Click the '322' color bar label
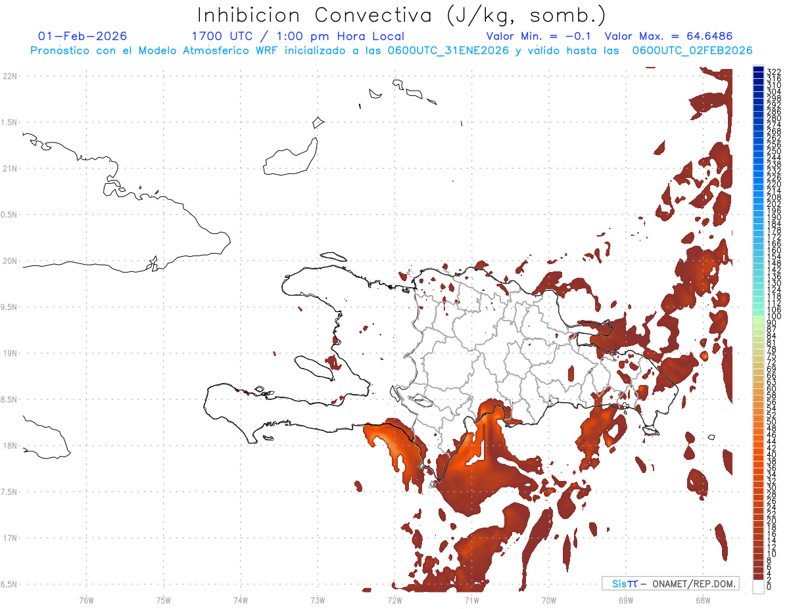This screenshot has height=609, width=789. coord(774,72)
